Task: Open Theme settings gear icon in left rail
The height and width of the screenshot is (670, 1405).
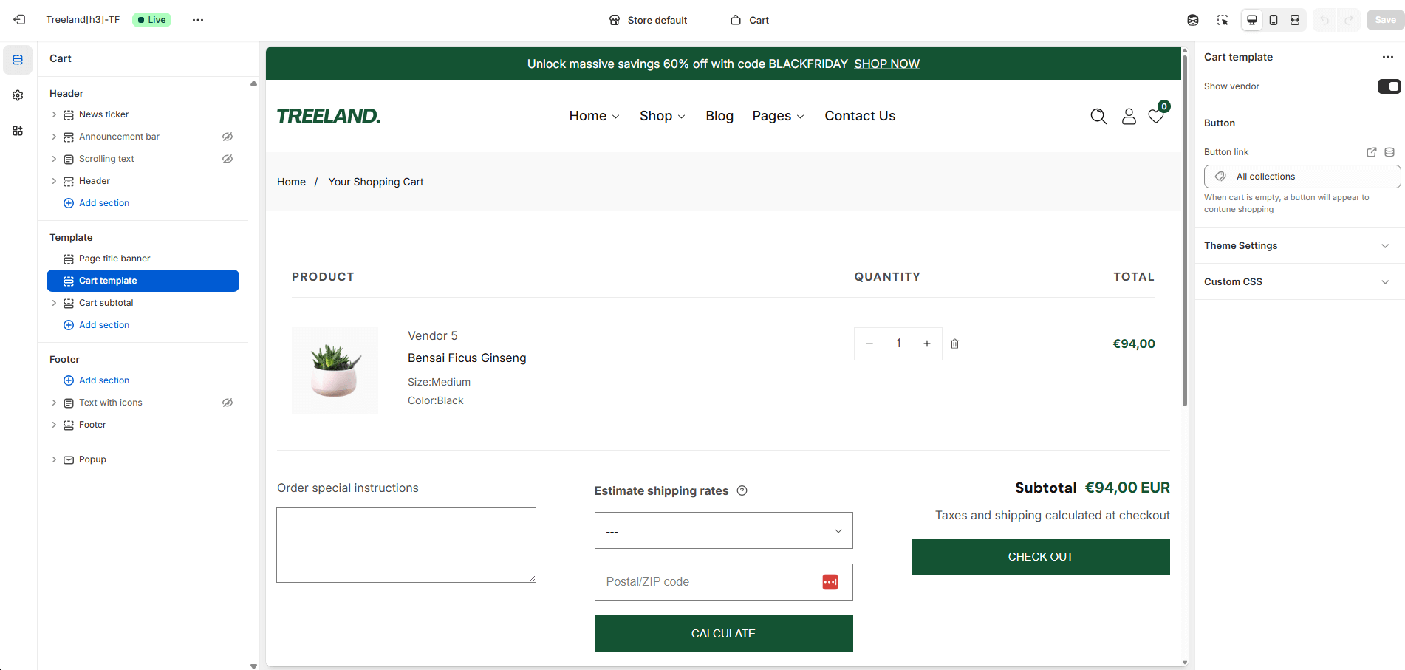Action: [x=18, y=95]
